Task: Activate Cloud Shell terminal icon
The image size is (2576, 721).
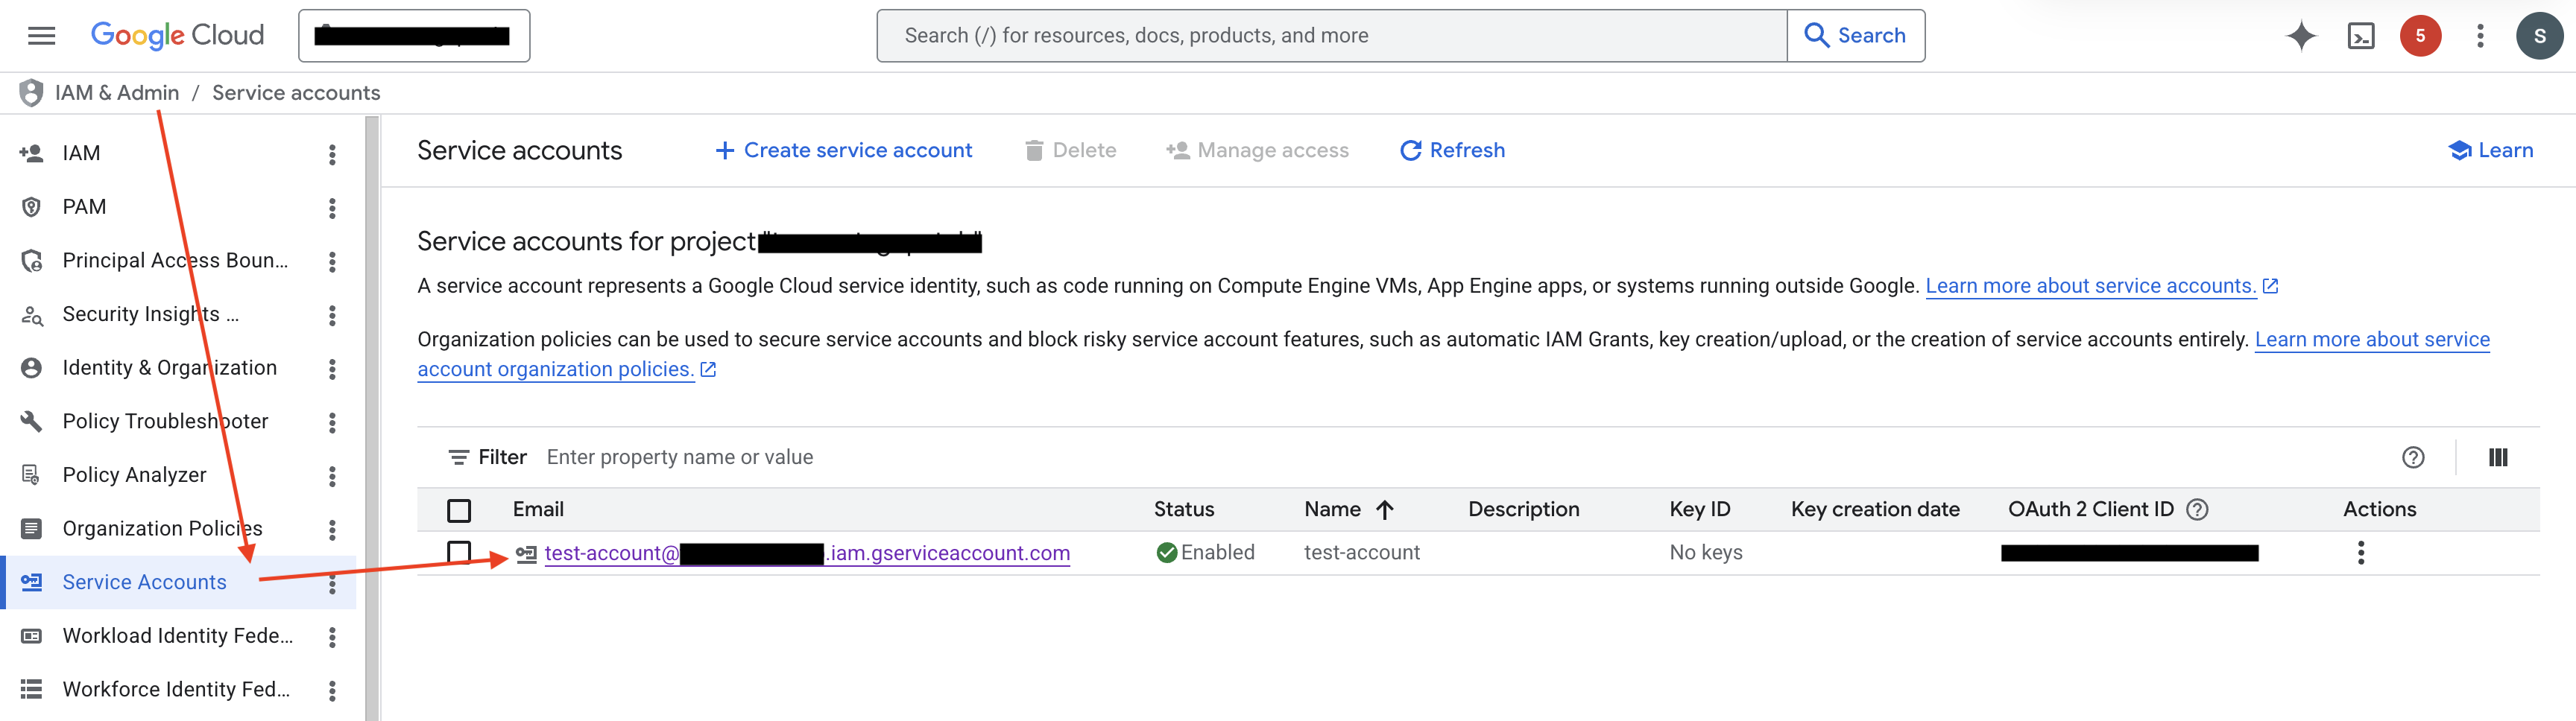Action: tap(2360, 36)
